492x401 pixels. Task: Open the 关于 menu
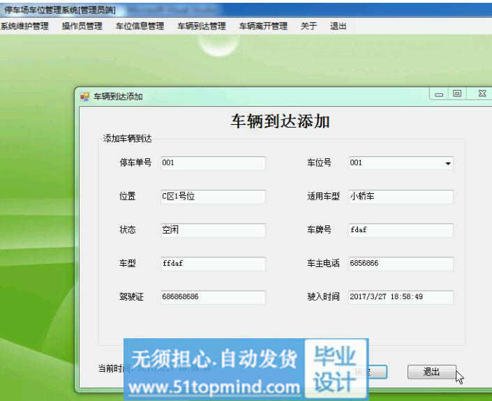tap(308, 26)
